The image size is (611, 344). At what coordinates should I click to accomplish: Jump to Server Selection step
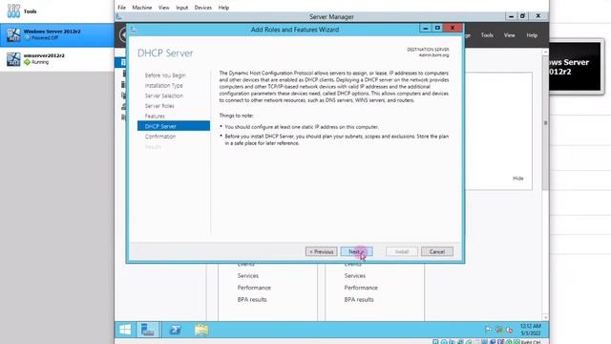coord(163,96)
